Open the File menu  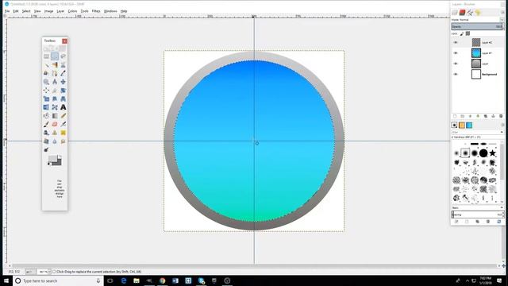7,11
